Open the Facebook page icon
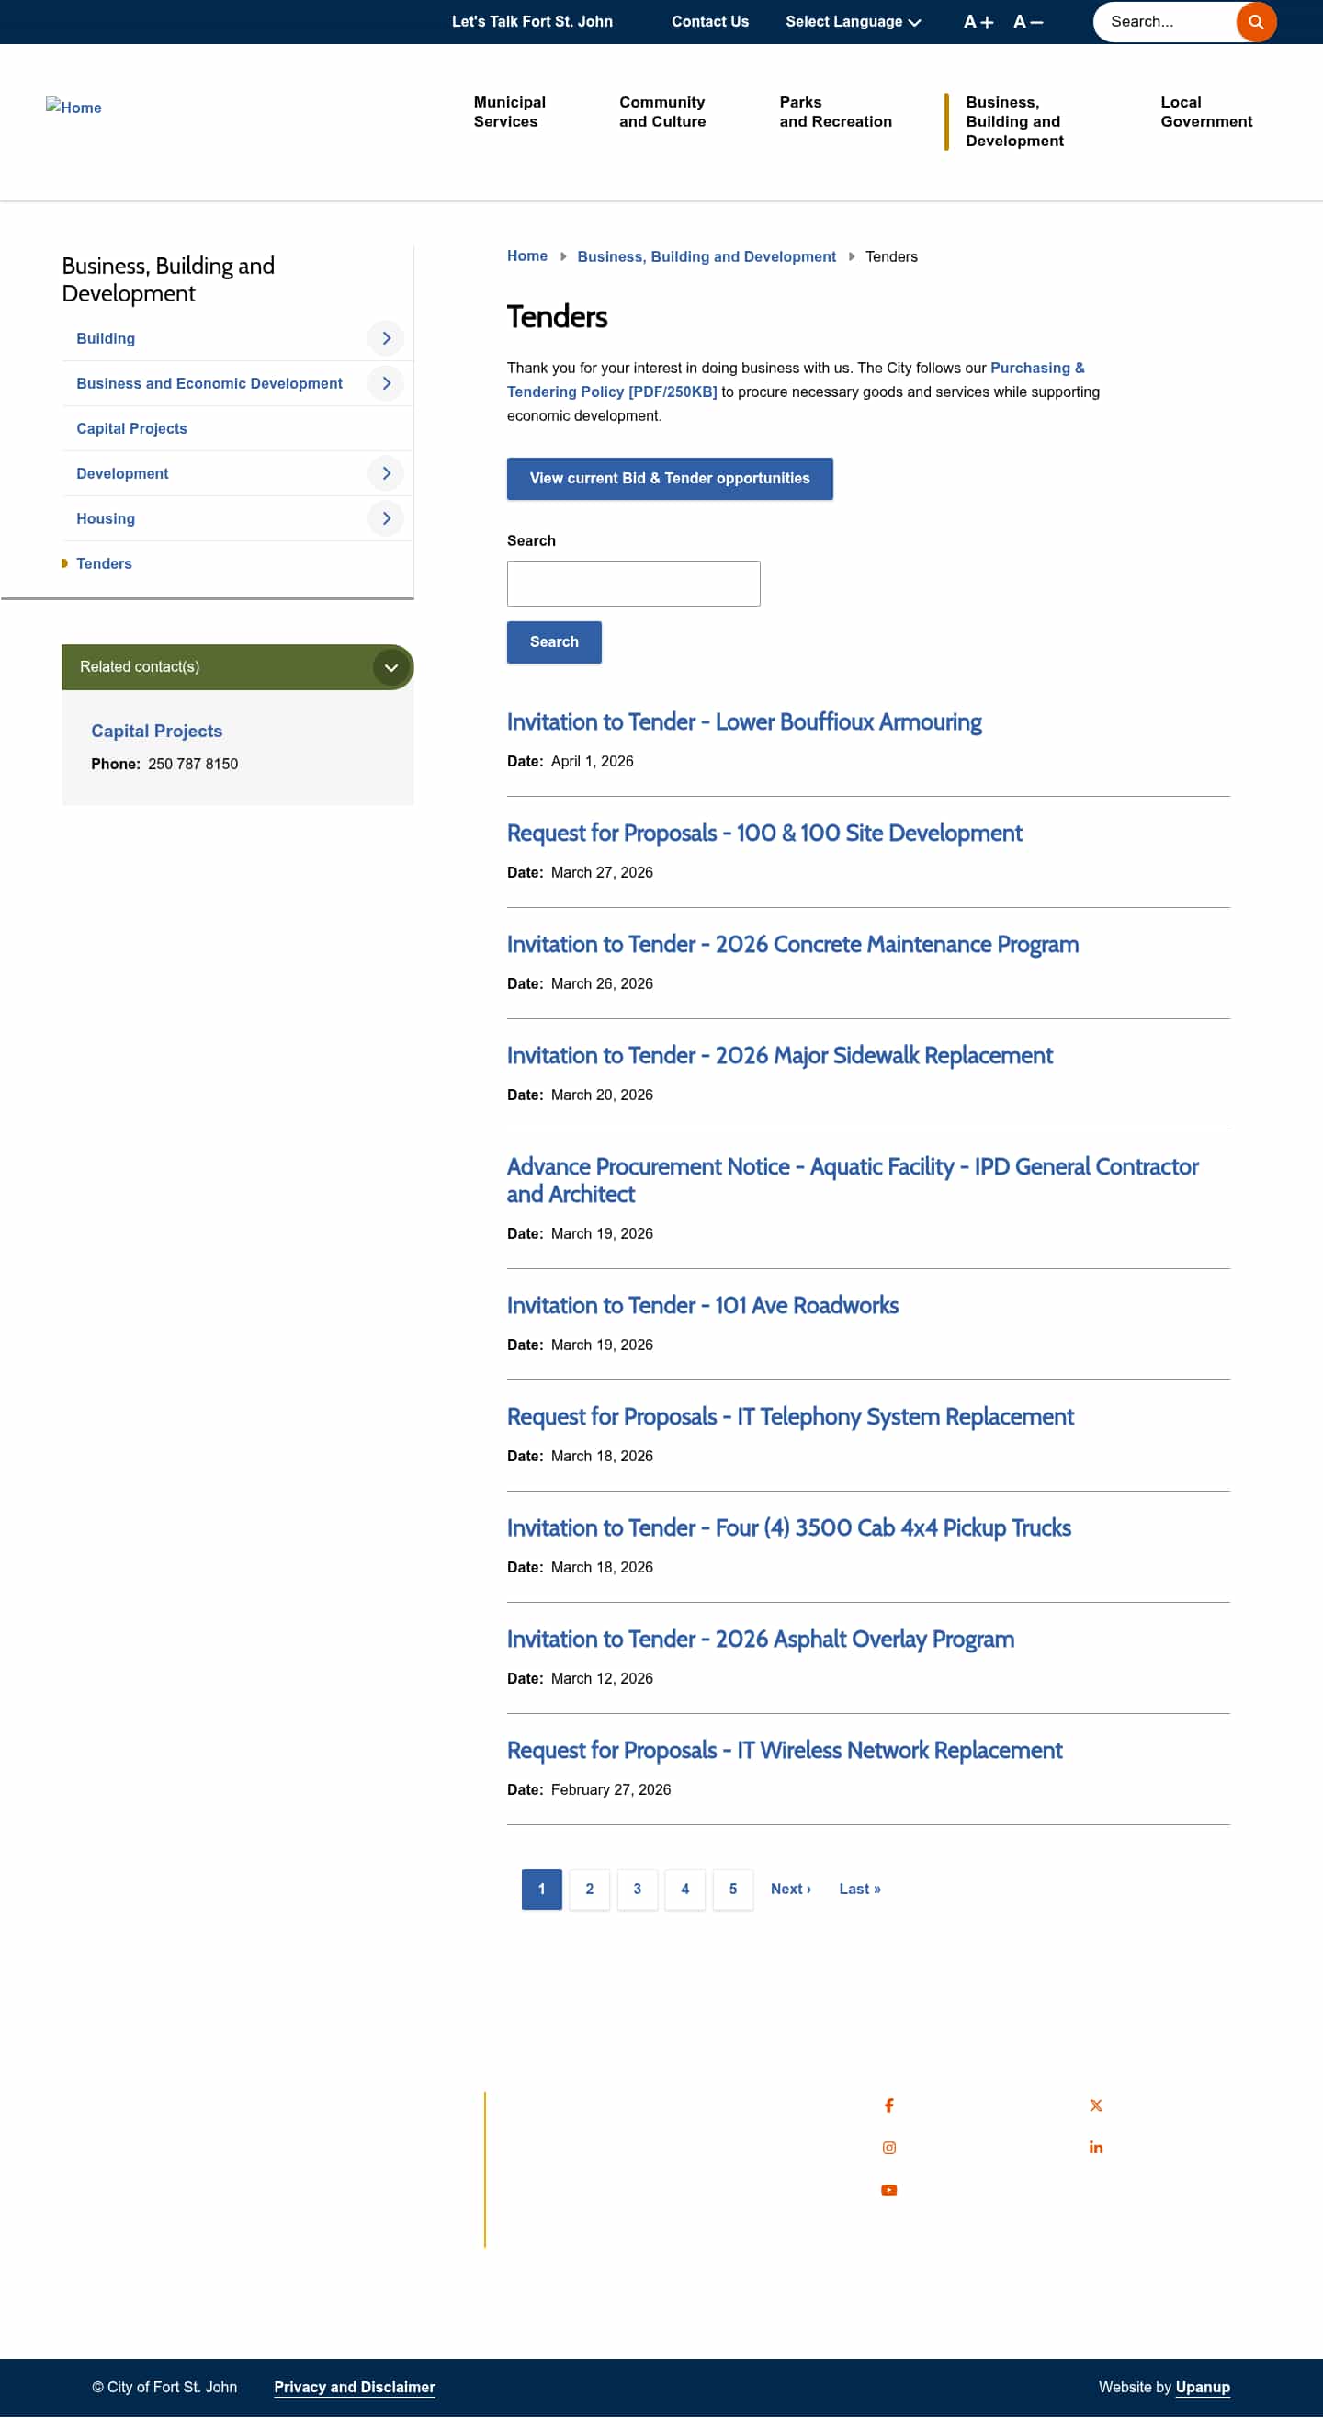 pos(888,2106)
